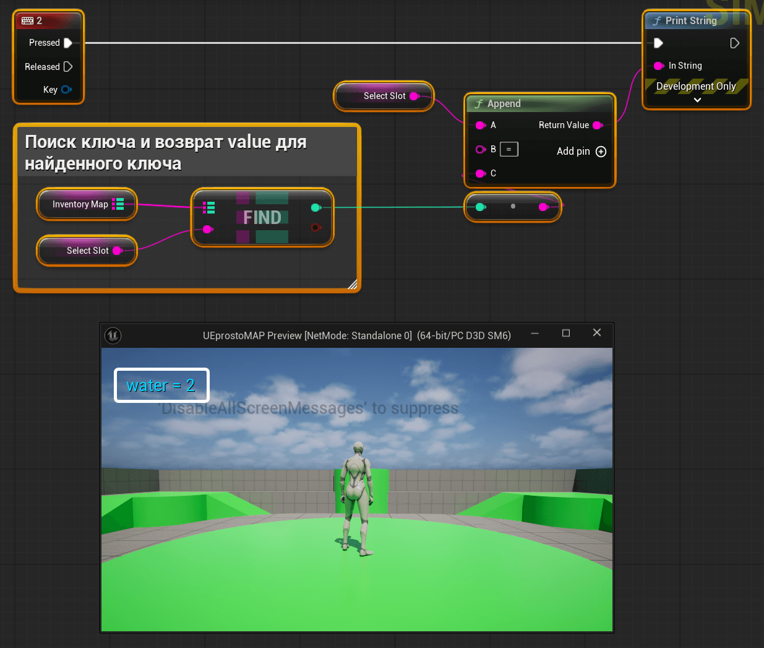Image resolution: width=764 pixels, height=648 pixels.
Task: Select the comment box title text
Action: pos(165,152)
